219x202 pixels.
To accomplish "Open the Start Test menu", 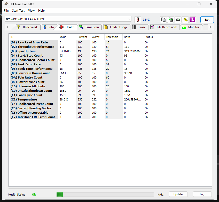I will [x=18, y=11].
